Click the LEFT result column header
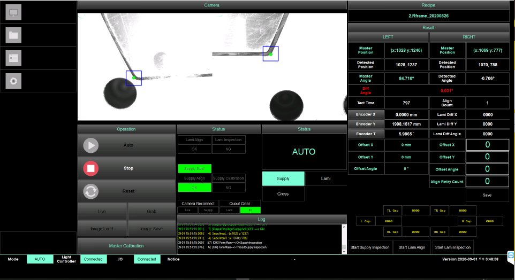Viewport: 515px width, 280px height. [388, 37]
